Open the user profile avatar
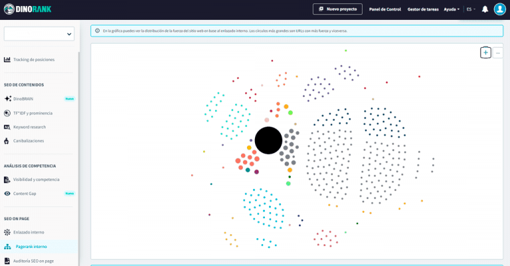 (499, 9)
